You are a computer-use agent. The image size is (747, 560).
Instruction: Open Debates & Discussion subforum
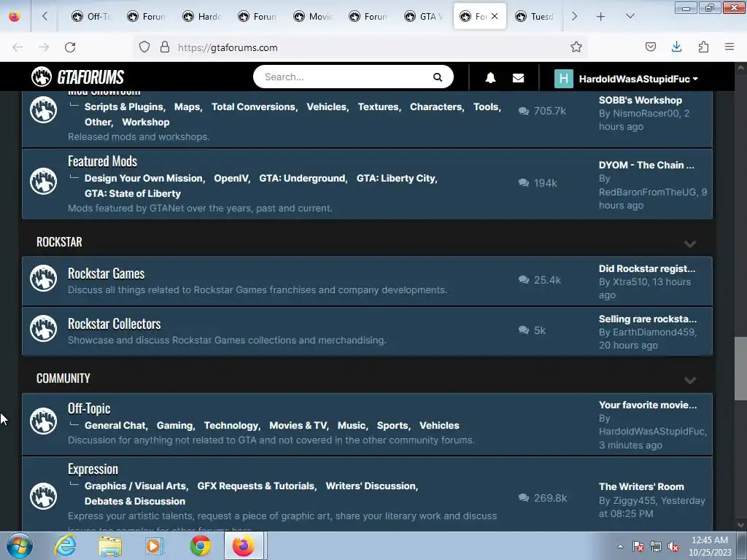[135, 501]
